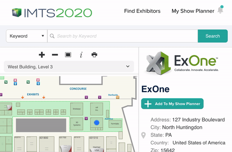
Task: Click the IMTS2020 logo
Action: point(52,13)
